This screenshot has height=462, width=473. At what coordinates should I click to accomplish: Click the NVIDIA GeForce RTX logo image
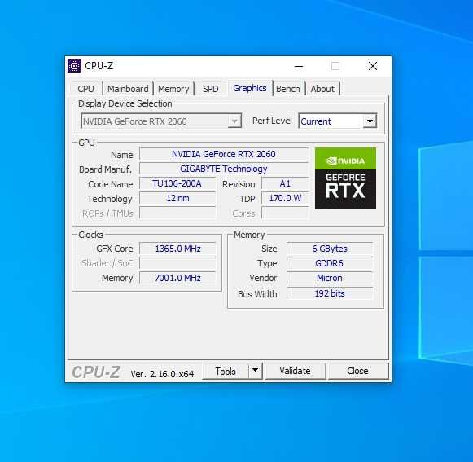(x=345, y=178)
